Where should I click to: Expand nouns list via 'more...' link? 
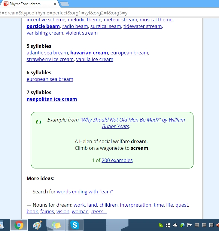coord(99,211)
